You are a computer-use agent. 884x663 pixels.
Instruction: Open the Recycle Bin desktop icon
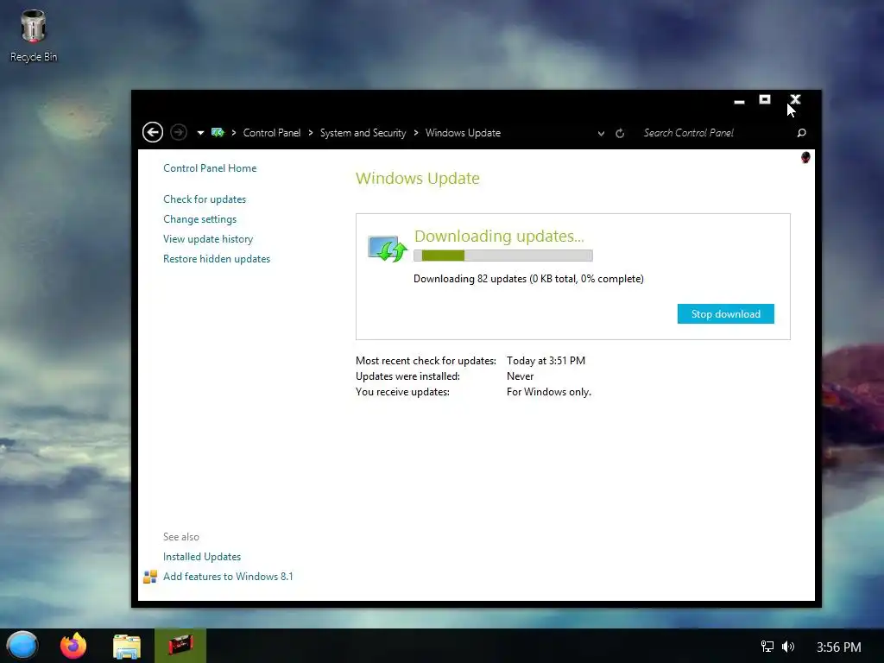(x=34, y=35)
